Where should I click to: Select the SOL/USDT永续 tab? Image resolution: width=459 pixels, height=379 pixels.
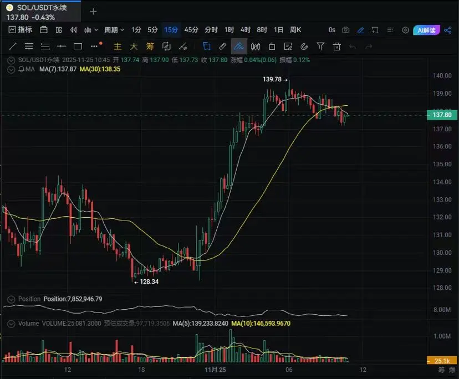click(40, 12)
